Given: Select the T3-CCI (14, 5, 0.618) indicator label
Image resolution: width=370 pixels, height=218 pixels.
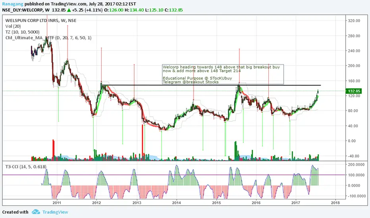Looking at the screenshot, I should 26,166.
